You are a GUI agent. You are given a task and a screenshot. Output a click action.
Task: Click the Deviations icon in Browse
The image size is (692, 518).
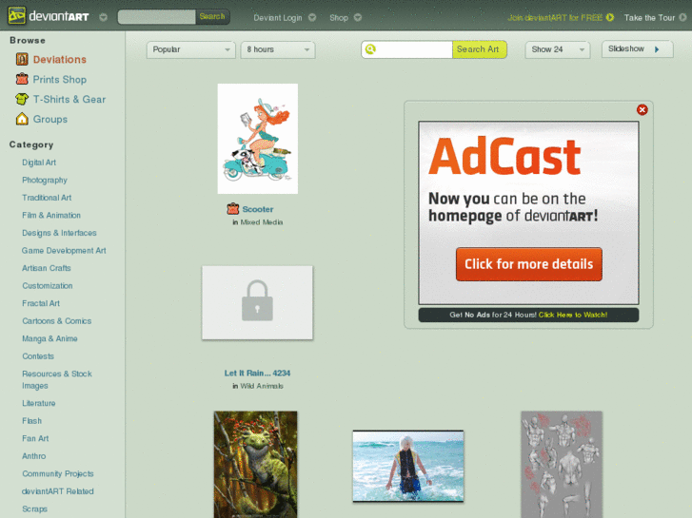(x=22, y=59)
